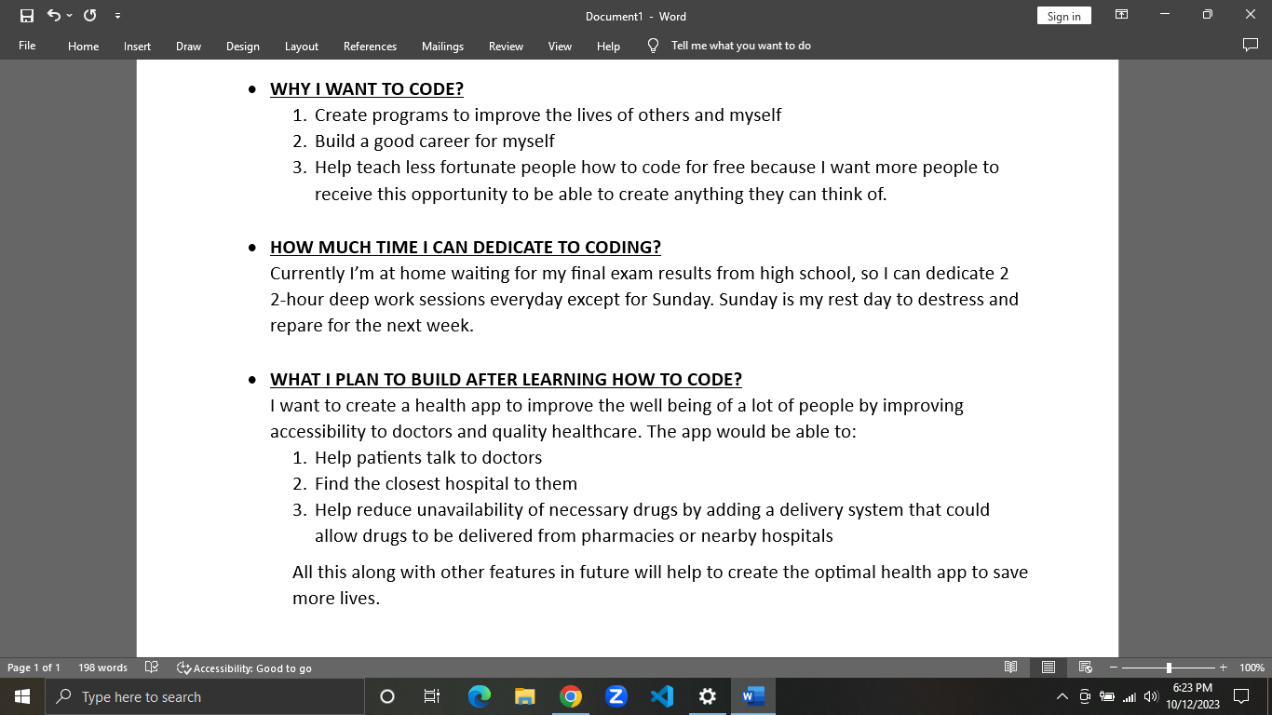
Task: Switch to Print Layout view
Action: click(x=1049, y=668)
